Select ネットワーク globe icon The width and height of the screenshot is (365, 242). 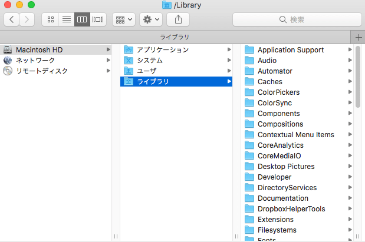(x=8, y=60)
